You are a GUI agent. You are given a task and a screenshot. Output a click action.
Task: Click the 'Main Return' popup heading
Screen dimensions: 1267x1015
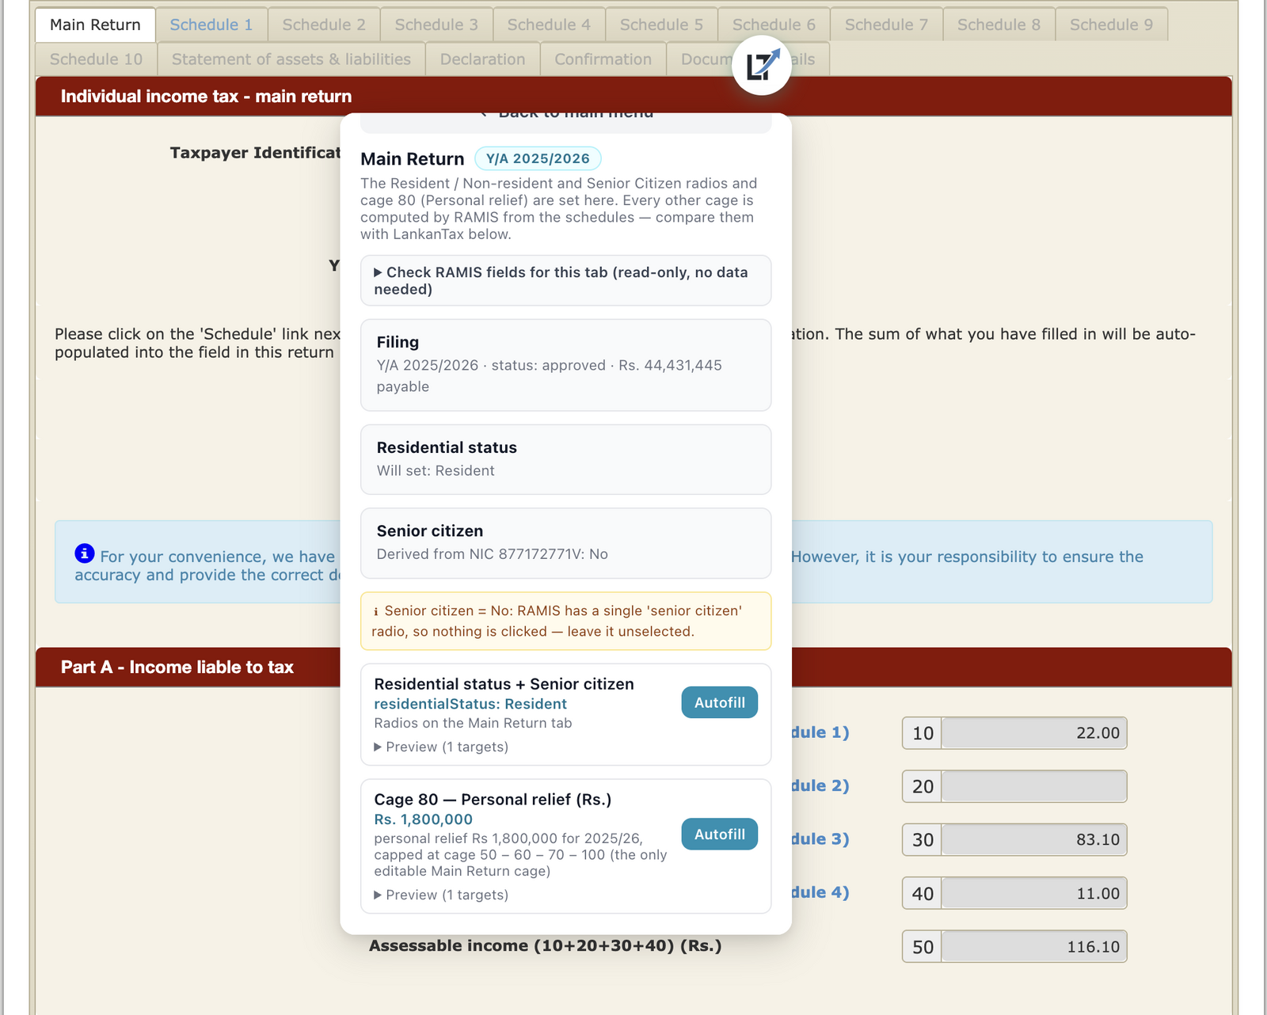pos(412,159)
